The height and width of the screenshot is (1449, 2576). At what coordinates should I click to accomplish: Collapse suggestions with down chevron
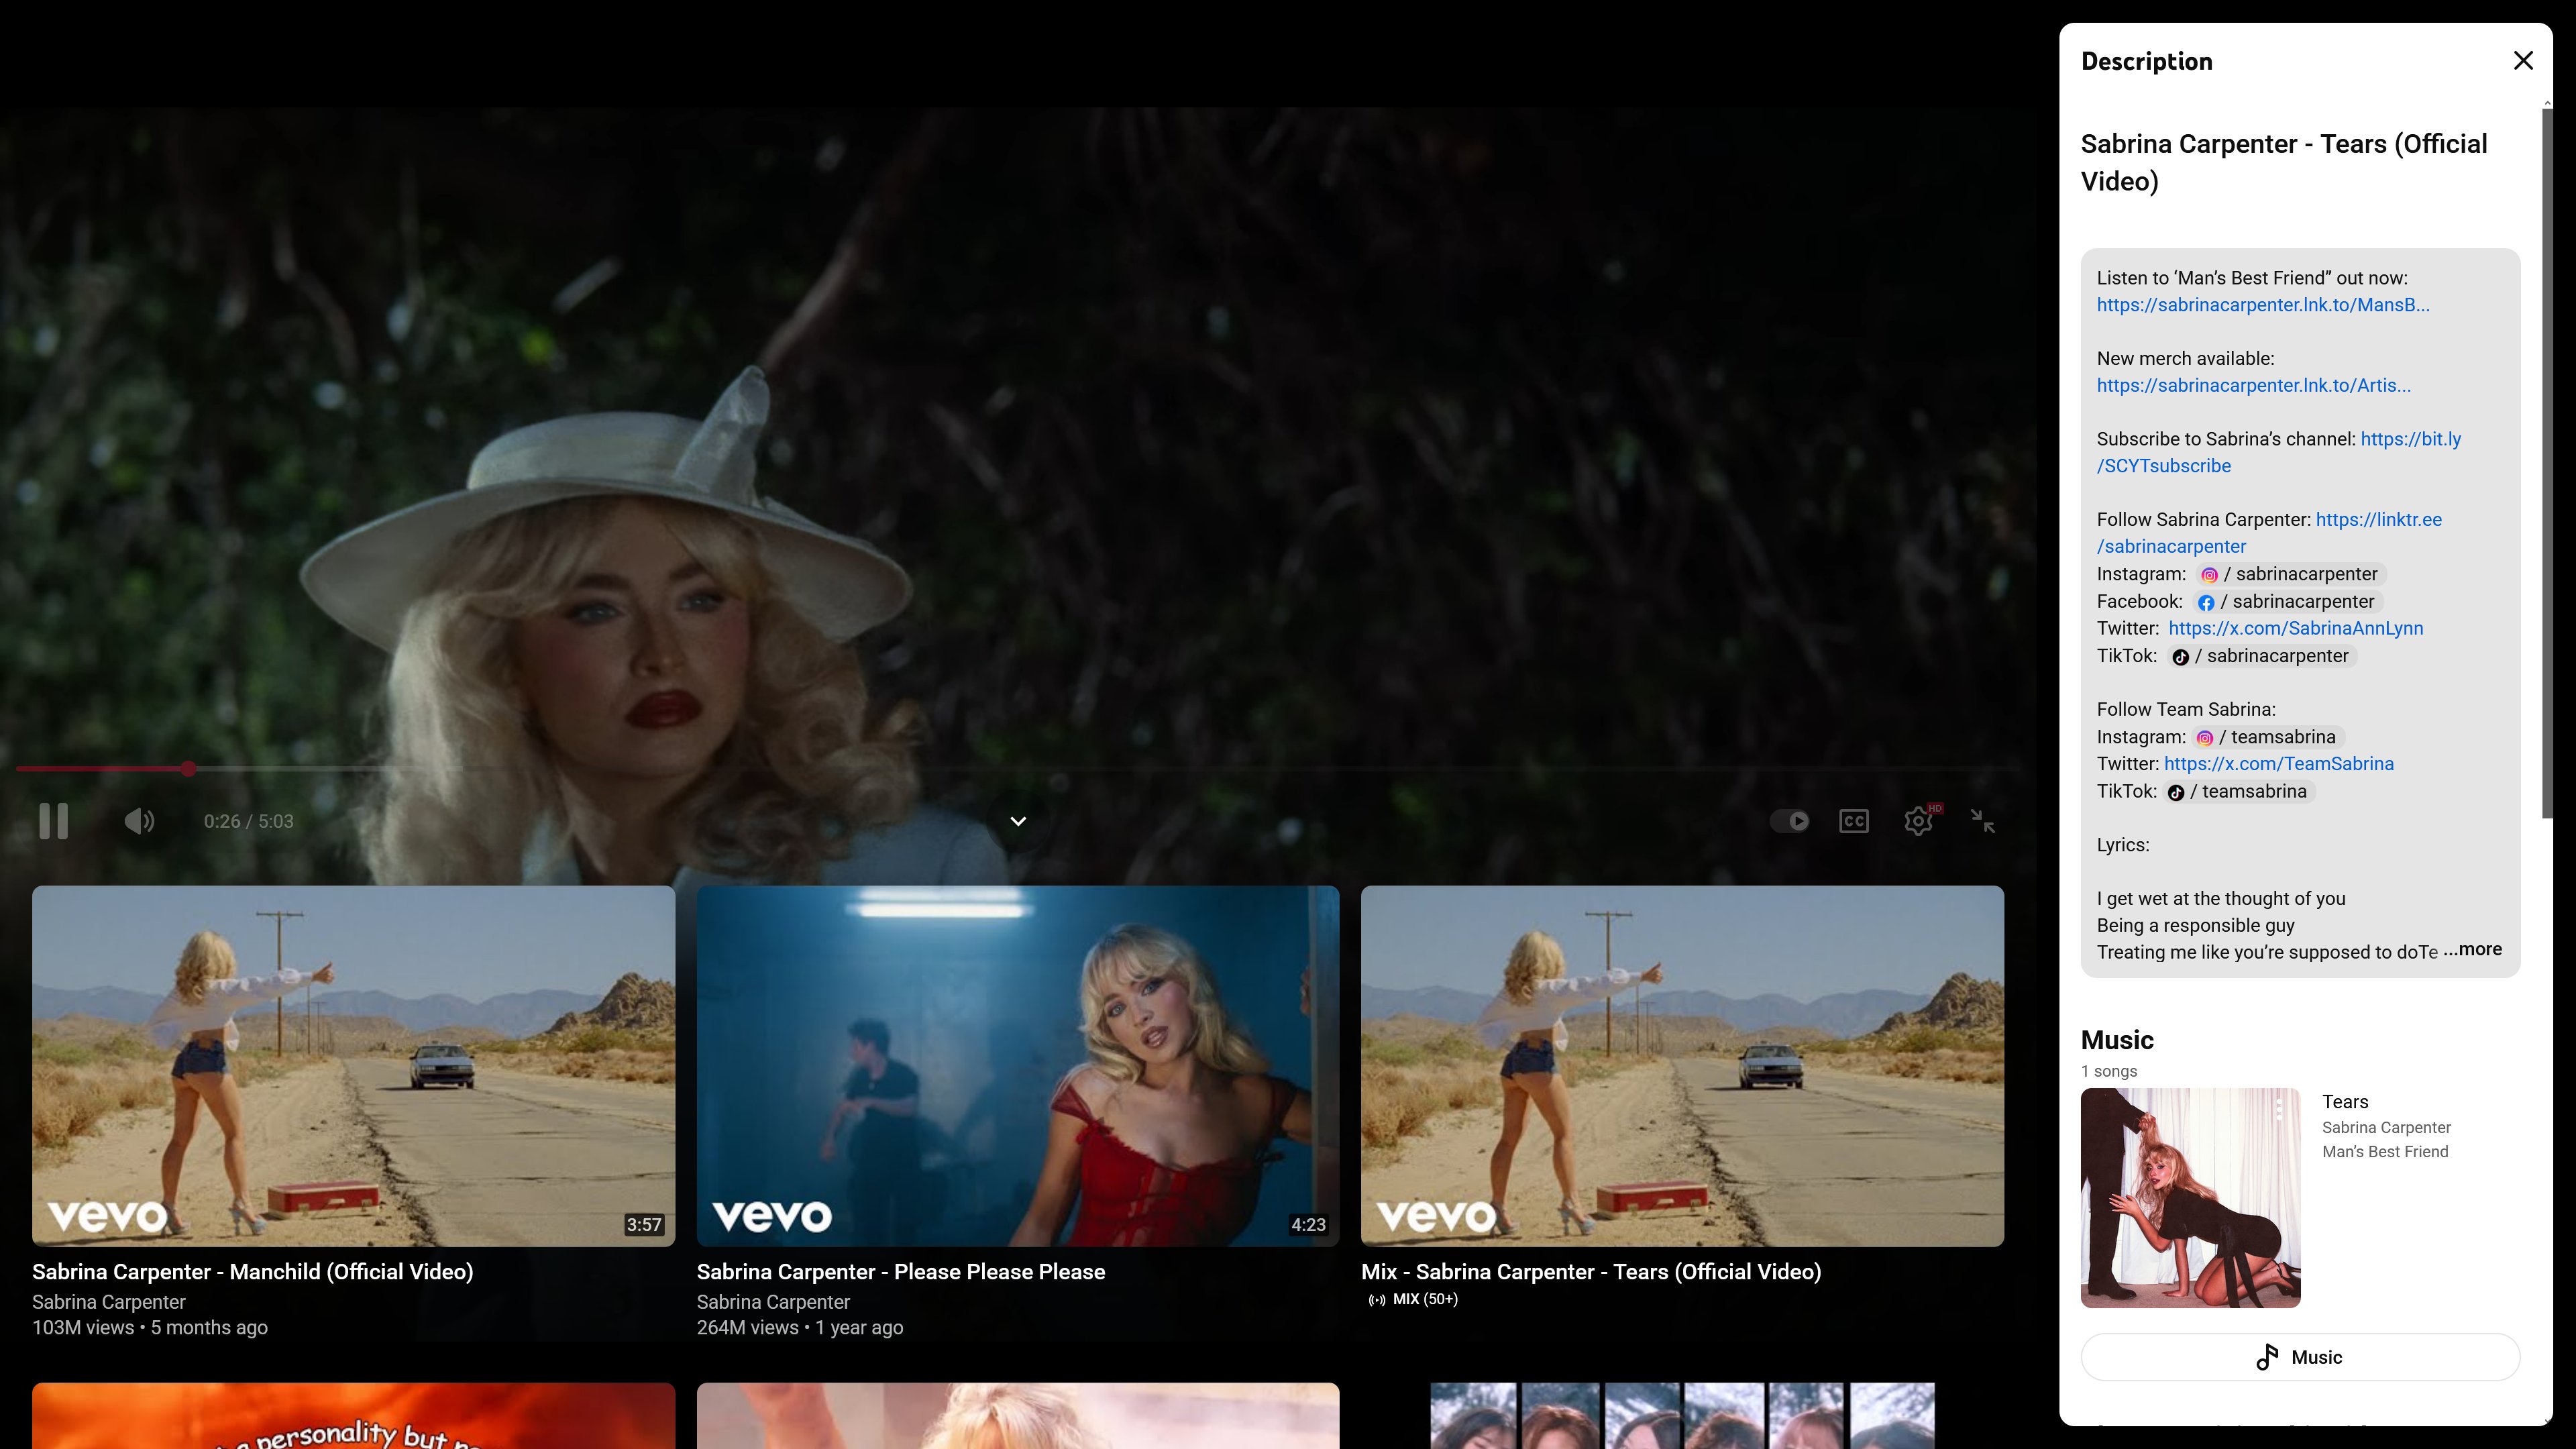pyautogui.click(x=1018, y=821)
